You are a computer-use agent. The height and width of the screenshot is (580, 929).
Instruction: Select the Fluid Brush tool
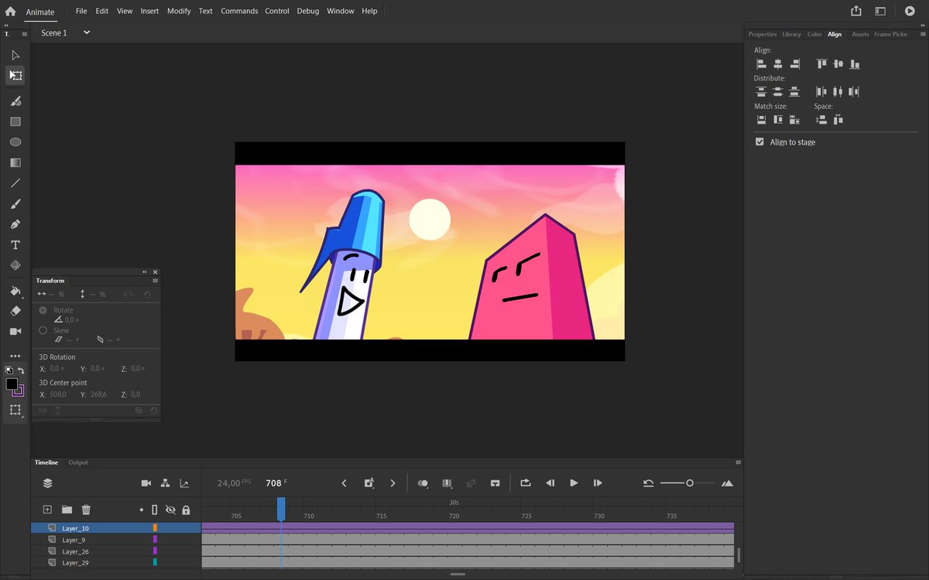pos(15,101)
